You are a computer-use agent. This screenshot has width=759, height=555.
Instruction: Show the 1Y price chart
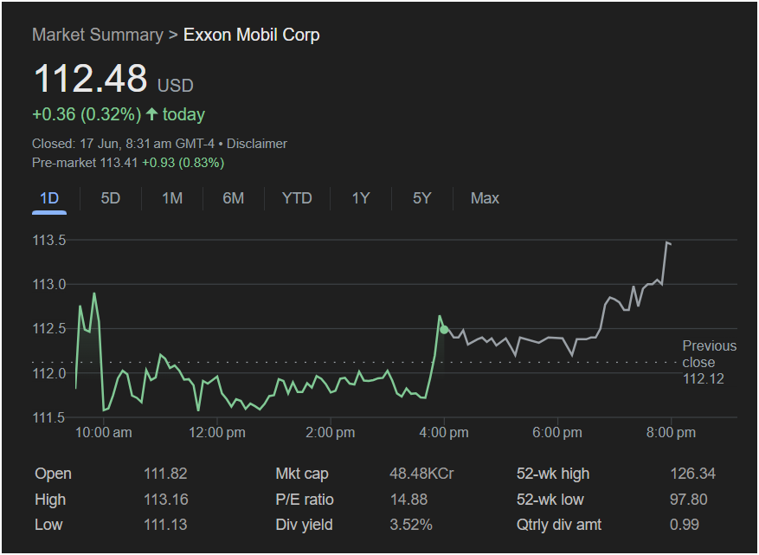click(x=361, y=198)
